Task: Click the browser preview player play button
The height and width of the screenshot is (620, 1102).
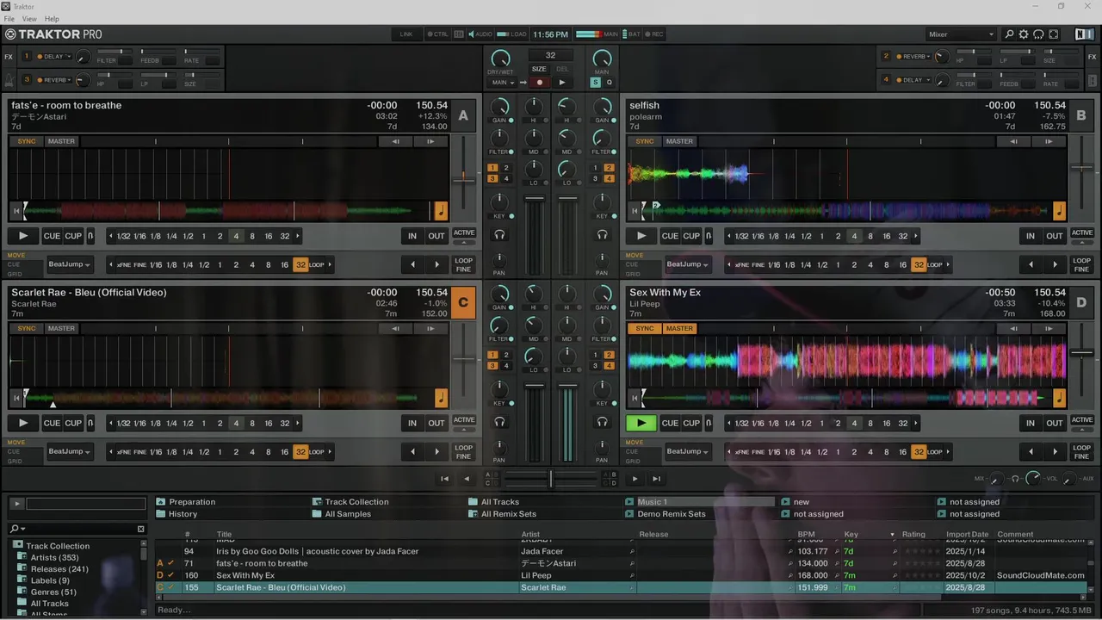Action: 15,504
